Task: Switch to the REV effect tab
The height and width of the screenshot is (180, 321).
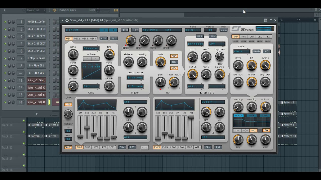Action: pyautogui.click(x=268, y=37)
